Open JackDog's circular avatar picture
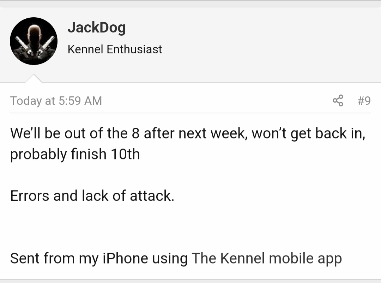381x283 pixels. (34, 41)
